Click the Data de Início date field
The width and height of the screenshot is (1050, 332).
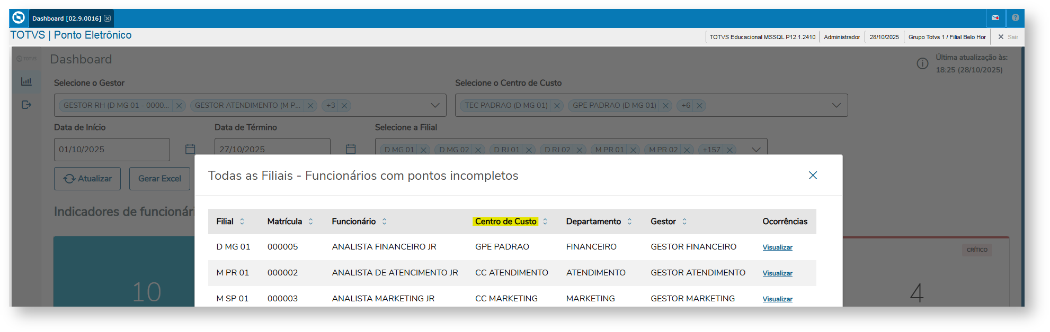coord(111,150)
